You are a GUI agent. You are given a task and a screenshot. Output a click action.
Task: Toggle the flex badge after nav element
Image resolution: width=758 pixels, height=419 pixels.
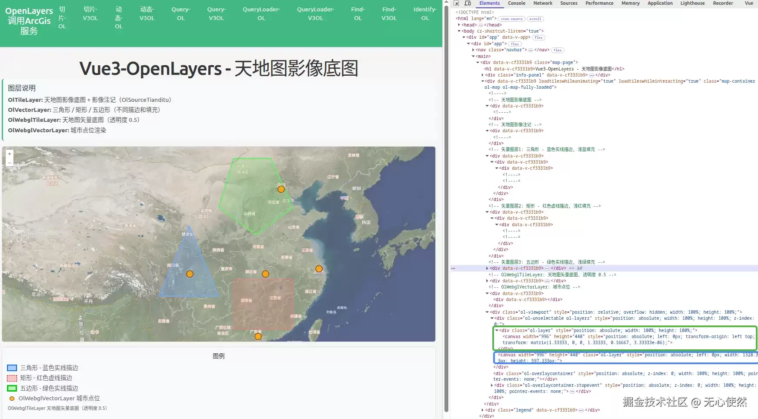[558, 50]
